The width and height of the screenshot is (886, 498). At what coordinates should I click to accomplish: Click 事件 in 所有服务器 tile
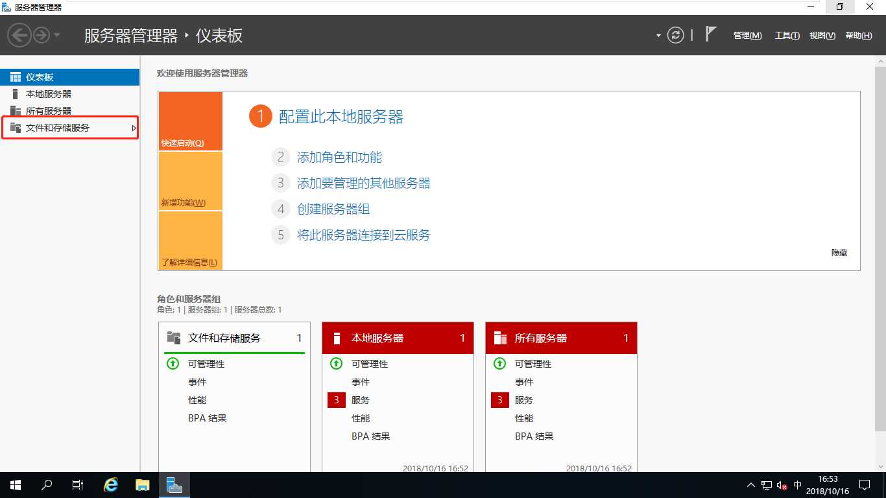point(524,382)
